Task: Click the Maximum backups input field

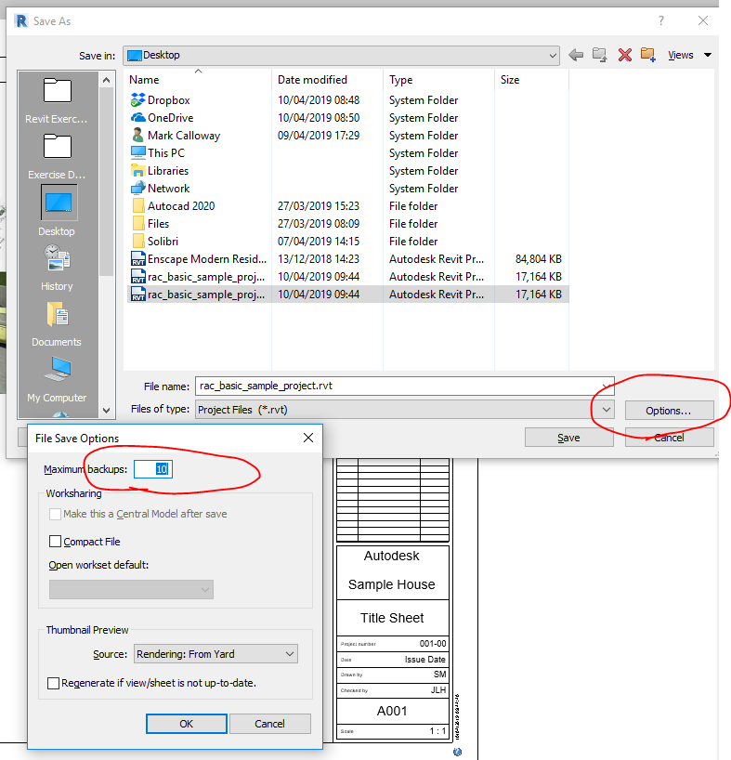Action: coord(153,469)
